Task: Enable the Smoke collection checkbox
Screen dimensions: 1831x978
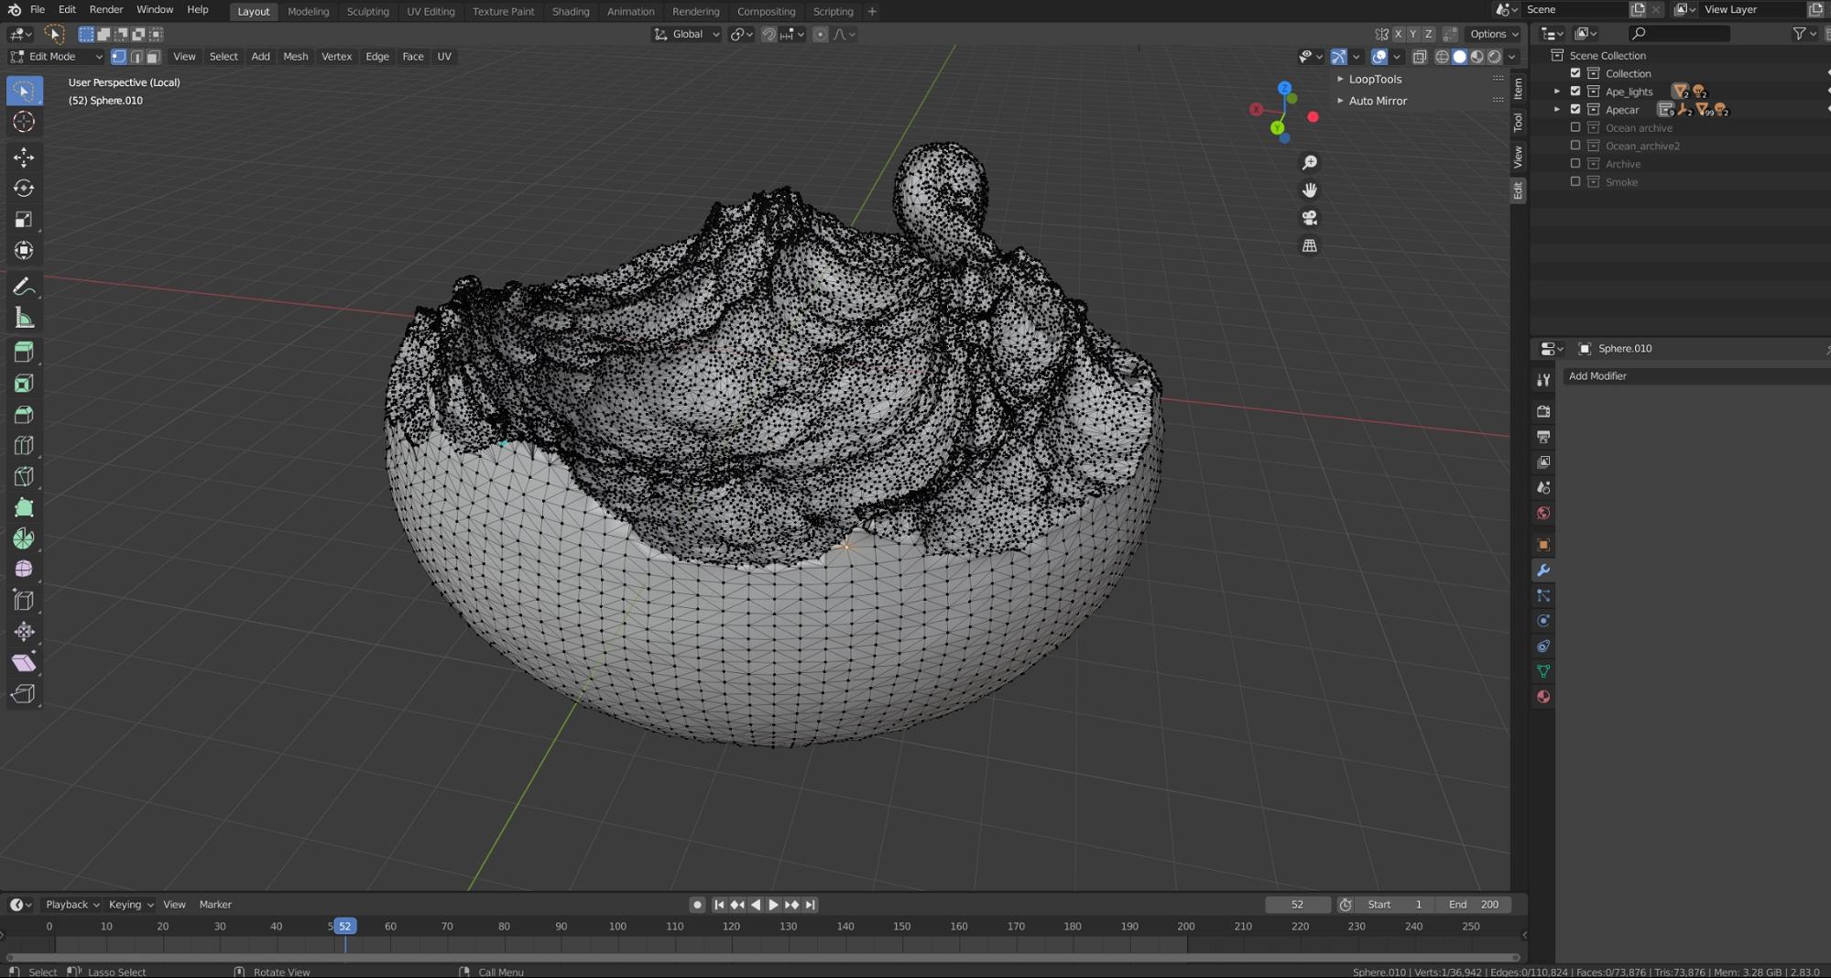Action: point(1575,182)
